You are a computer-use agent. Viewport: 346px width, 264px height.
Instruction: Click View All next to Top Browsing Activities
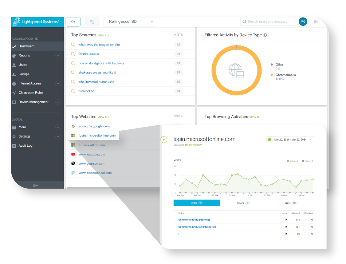click(255, 117)
